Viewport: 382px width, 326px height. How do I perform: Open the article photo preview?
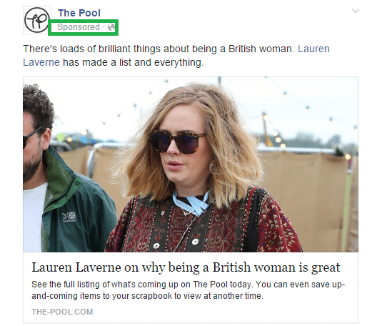click(191, 164)
